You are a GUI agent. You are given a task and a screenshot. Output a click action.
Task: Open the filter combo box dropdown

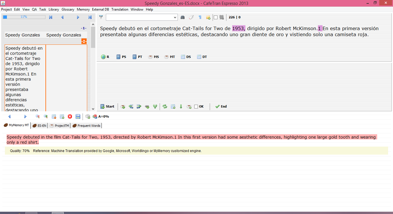click(x=175, y=17)
